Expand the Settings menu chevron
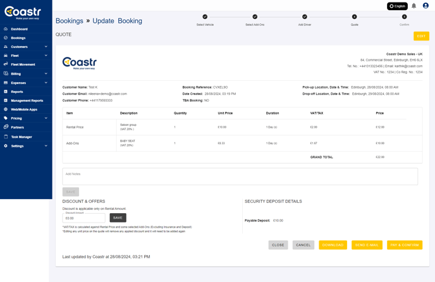 [x=46, y=145]
